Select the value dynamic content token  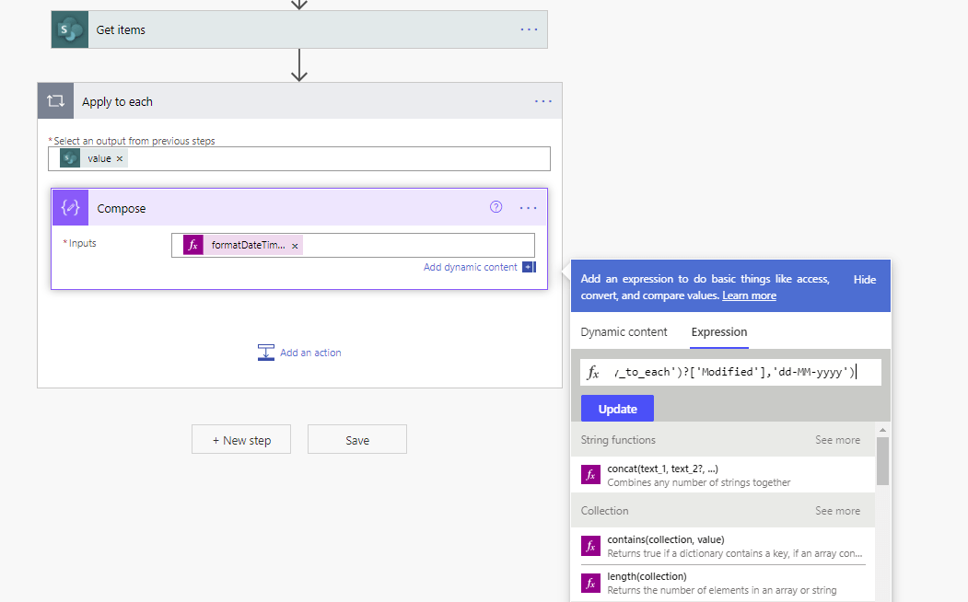(94, 158)
